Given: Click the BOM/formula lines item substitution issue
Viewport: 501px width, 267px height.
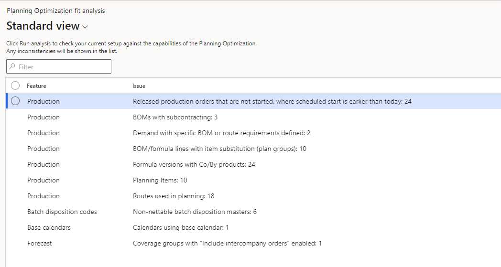Looking at the screenshot, I should [219, 149].
